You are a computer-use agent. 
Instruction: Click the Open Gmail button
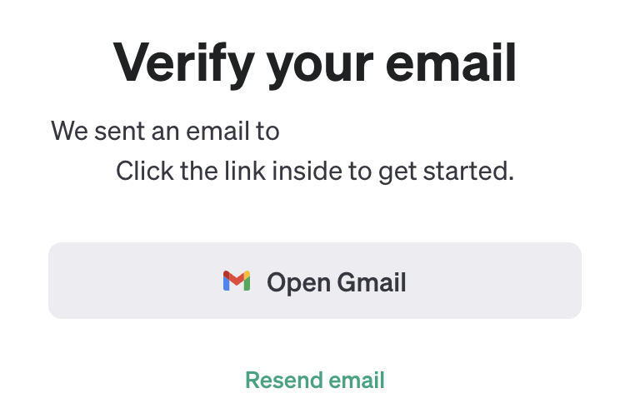pos(315,281)
